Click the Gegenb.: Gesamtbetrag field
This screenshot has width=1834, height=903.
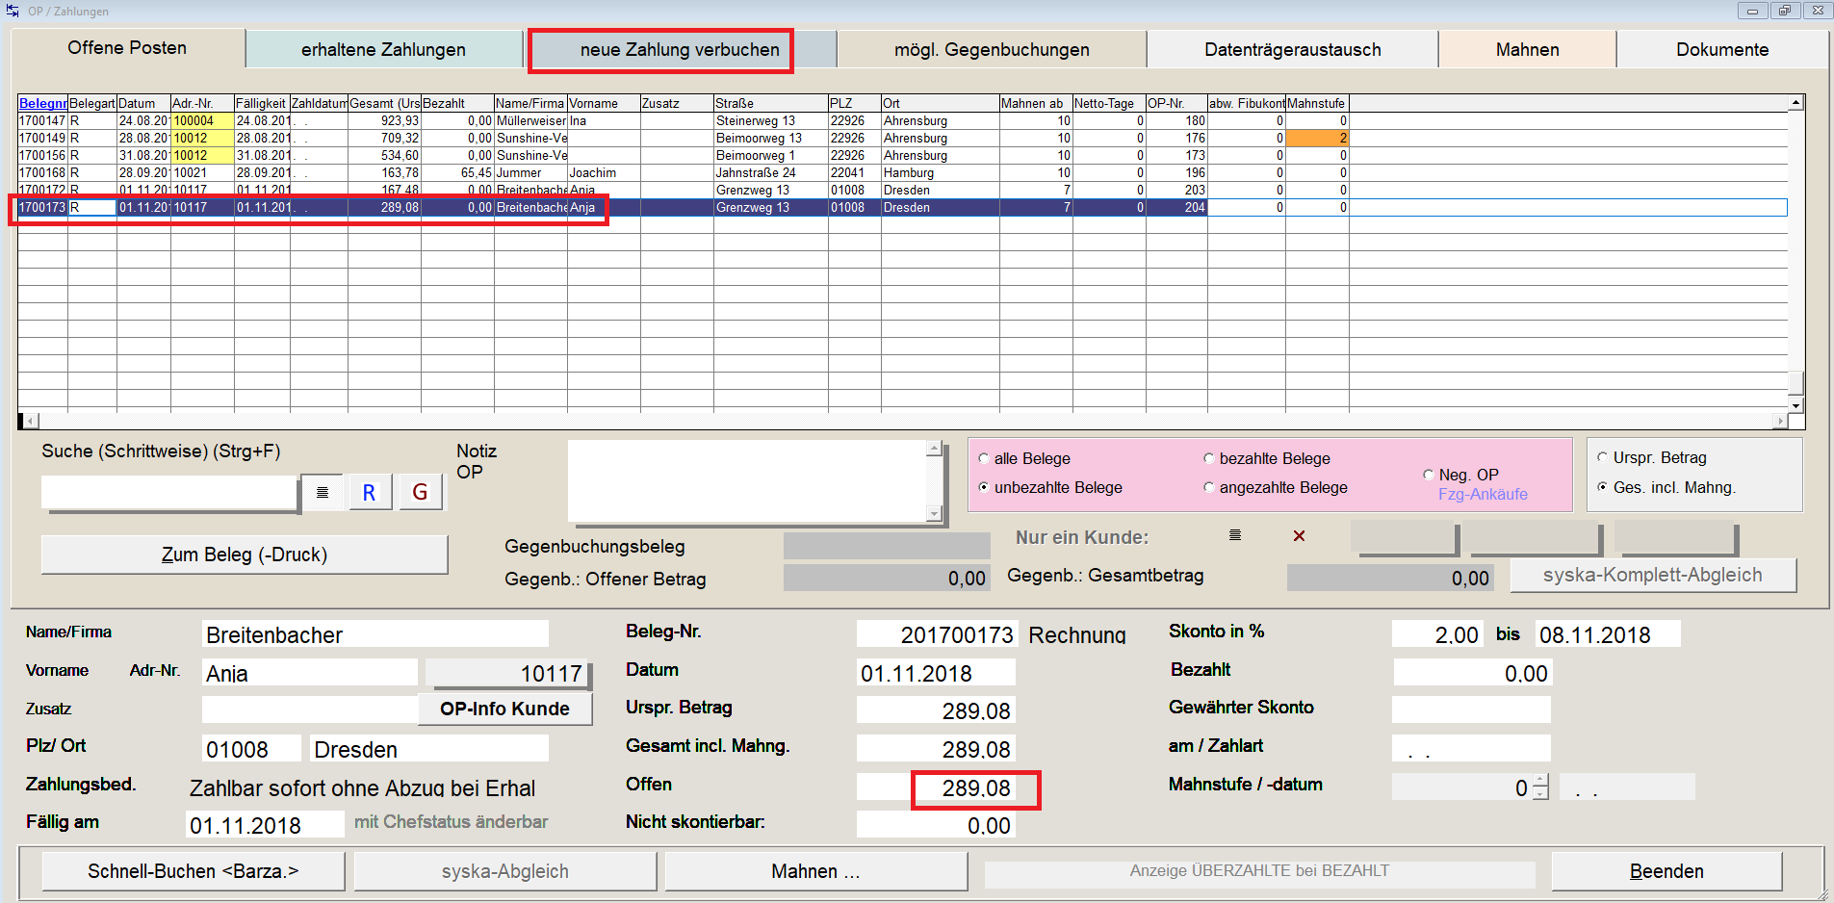1390,578
